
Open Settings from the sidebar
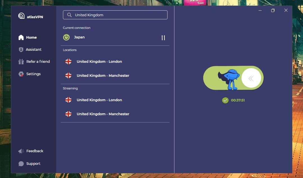pyautogui.click(x=30, y=74)
